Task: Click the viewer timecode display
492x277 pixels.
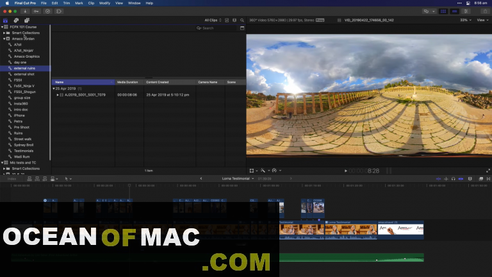Action: coord(365,171)
